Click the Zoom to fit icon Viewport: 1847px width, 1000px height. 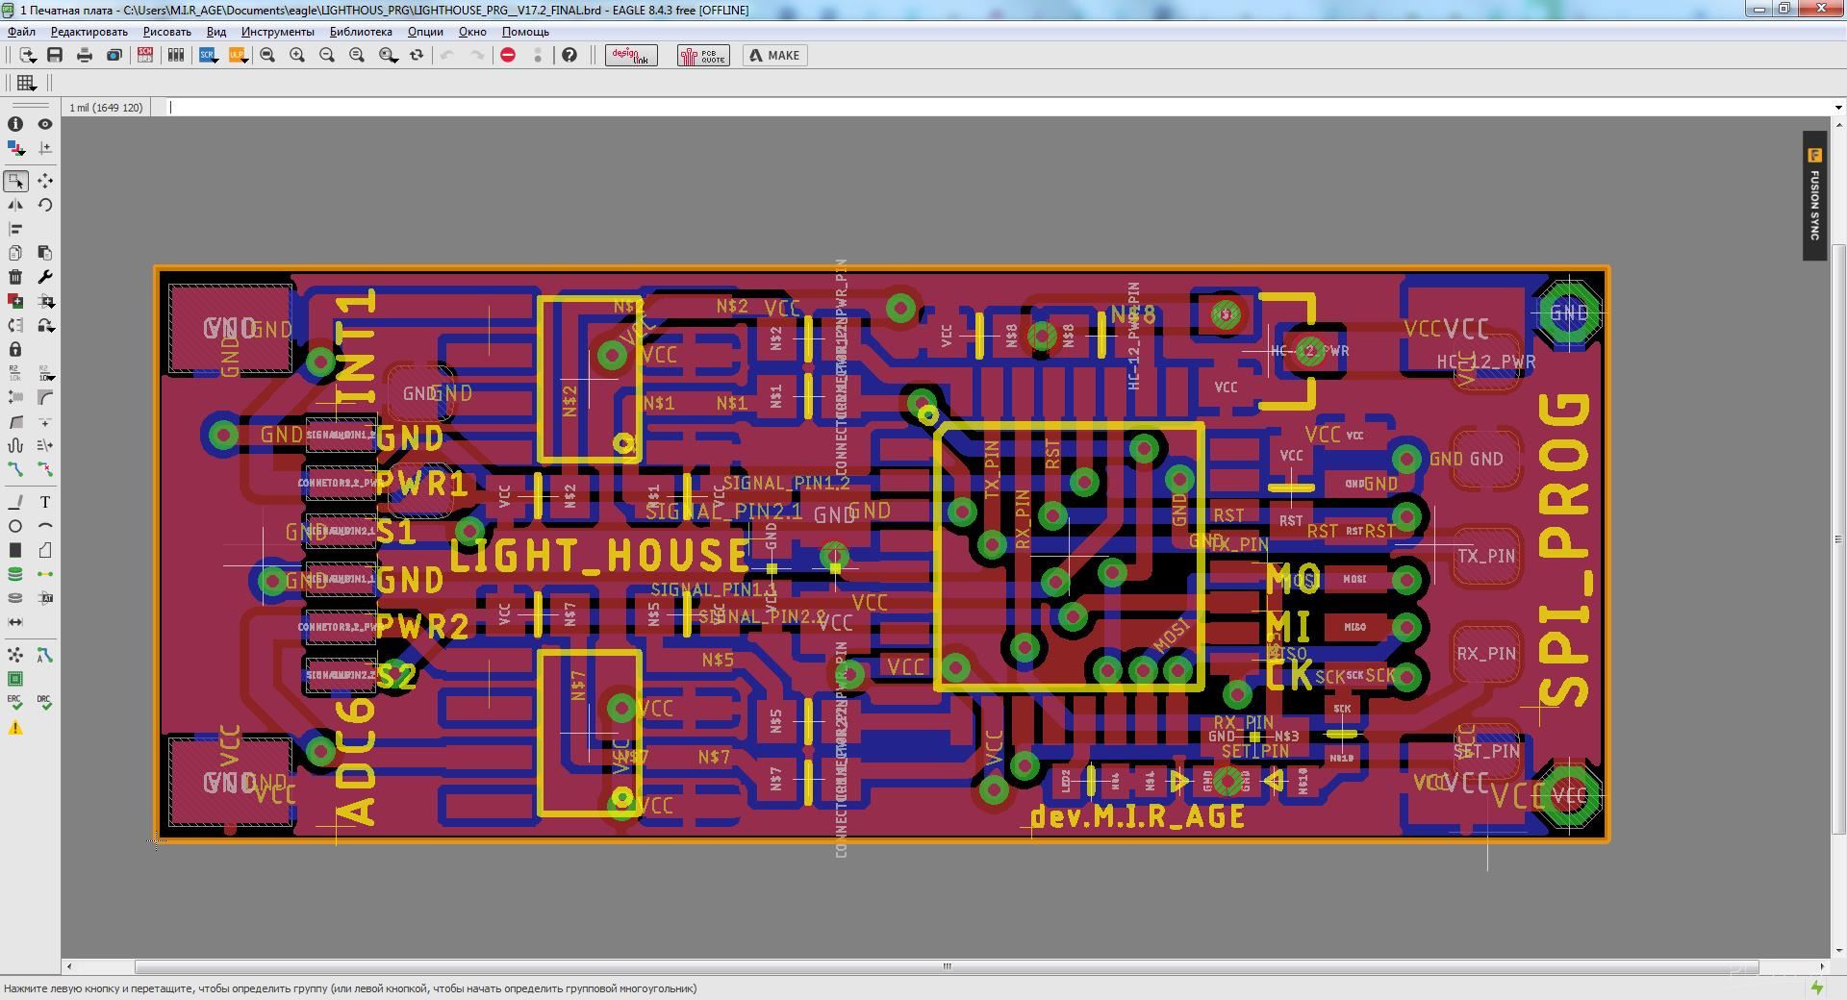point(267,56)
